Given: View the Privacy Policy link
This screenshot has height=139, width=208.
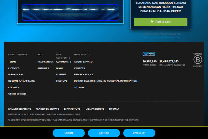Looking at the screenshot, I should pos(84,74).
